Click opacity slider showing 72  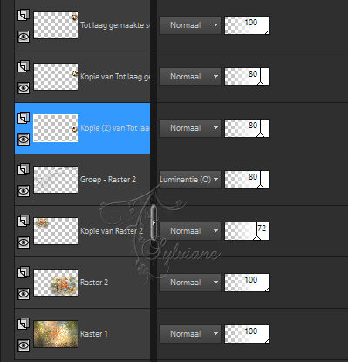coord(247,231)
